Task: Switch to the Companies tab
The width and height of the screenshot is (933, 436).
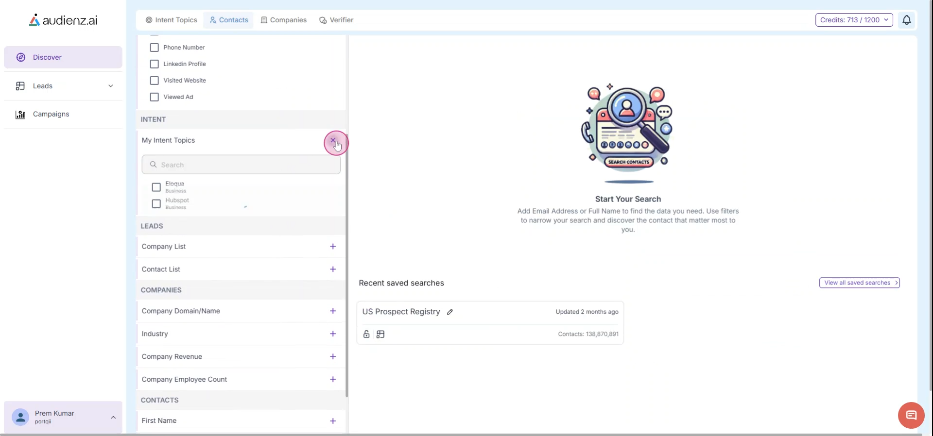Action: 284,20
